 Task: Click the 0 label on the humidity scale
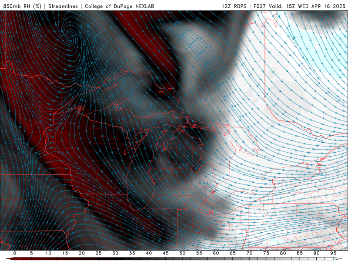15,253
